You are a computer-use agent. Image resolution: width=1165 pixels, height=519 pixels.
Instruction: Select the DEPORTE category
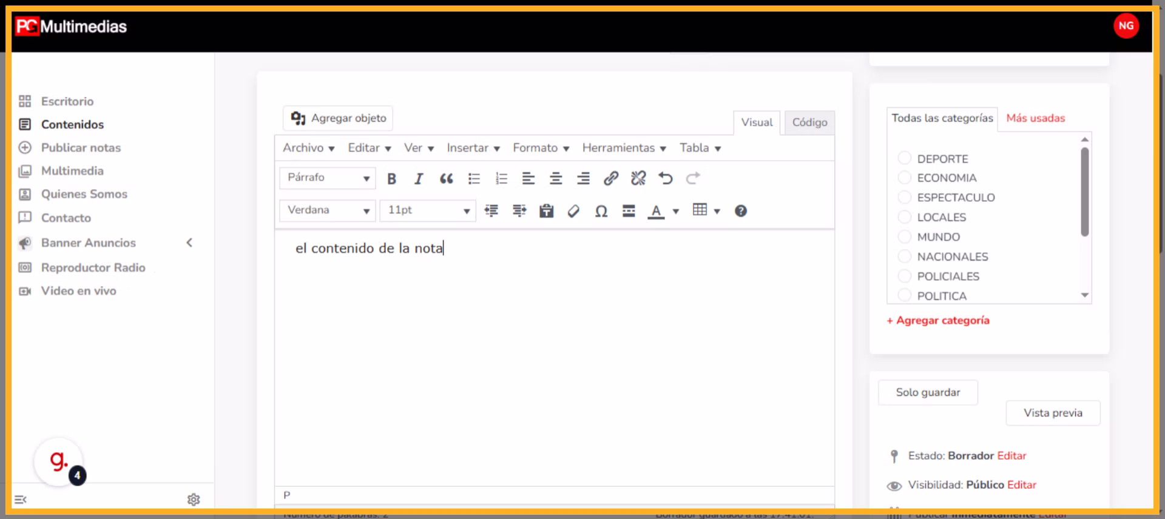coord(904,158)
